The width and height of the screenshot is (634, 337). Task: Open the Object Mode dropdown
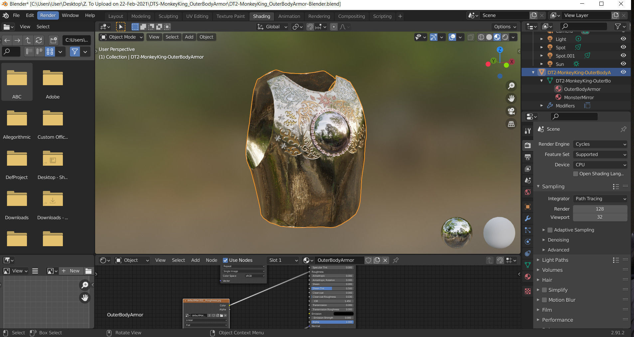121,37
